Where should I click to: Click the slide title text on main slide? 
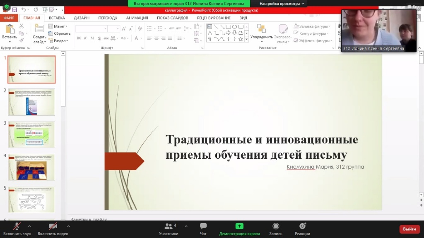pyautogui.click(x=261, y=147)
